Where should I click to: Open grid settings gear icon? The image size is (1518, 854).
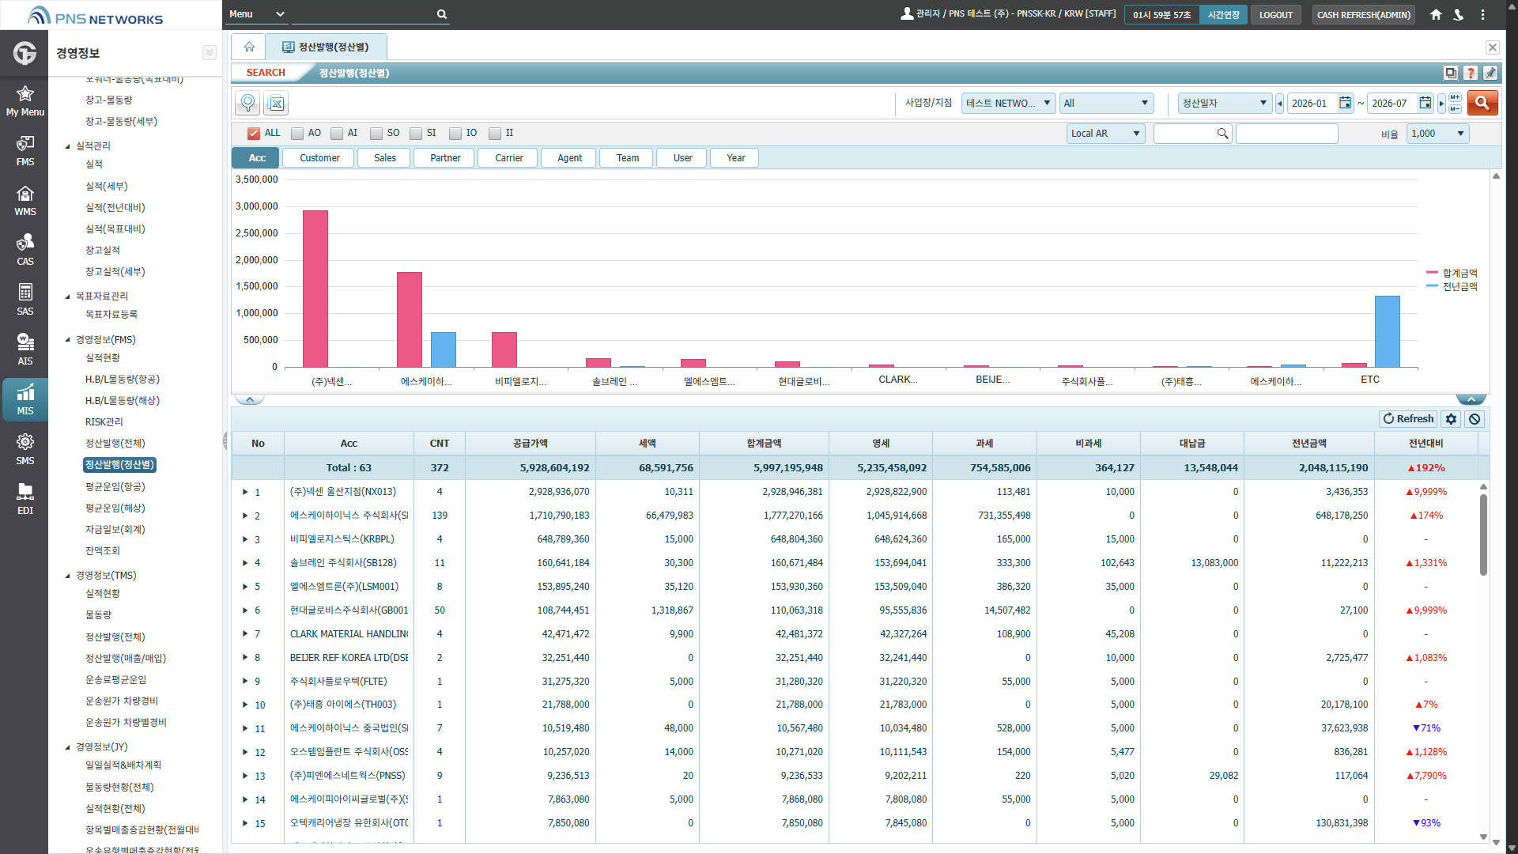coord(1451,419)
